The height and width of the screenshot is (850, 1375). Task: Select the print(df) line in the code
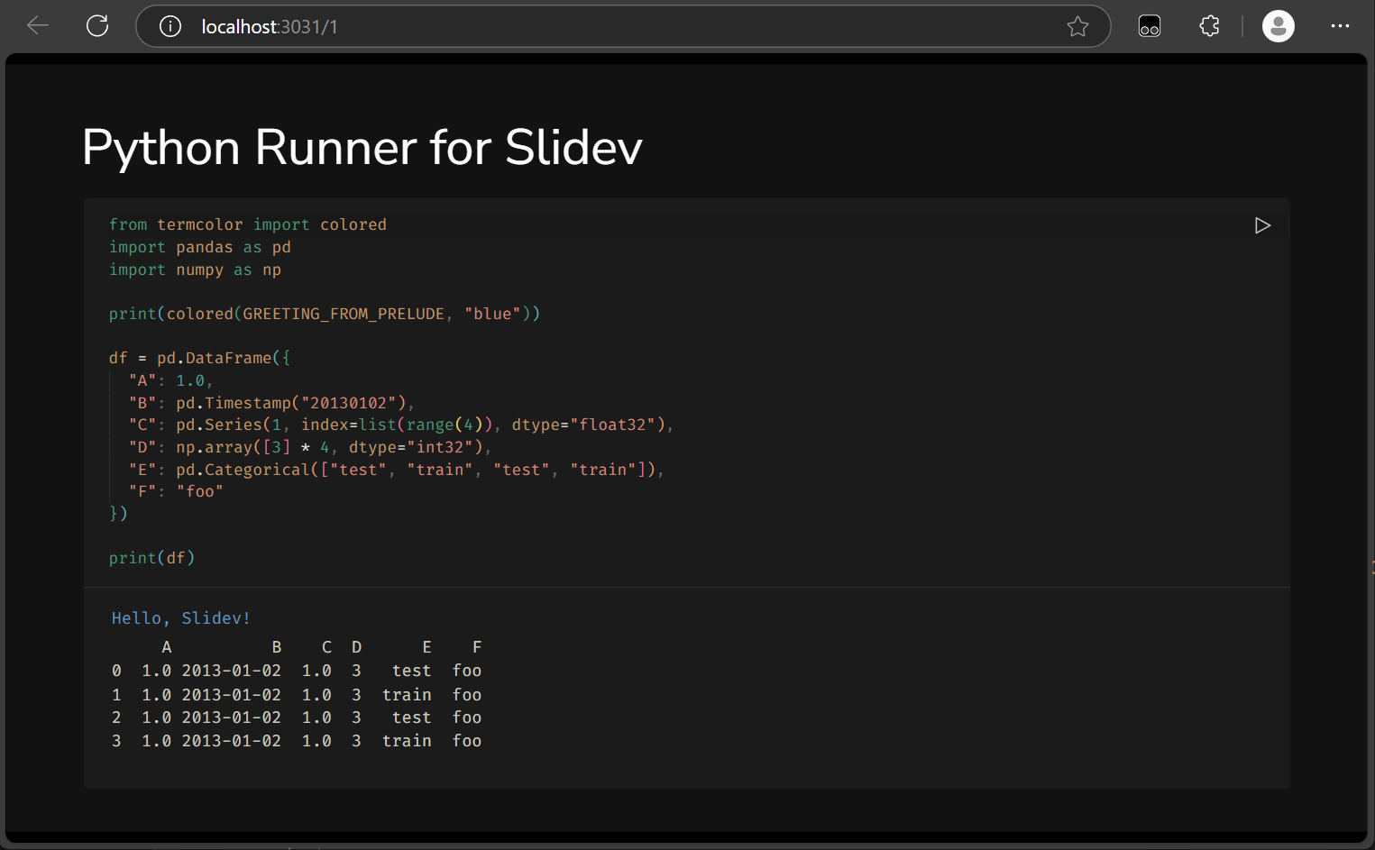click(151, 557)
